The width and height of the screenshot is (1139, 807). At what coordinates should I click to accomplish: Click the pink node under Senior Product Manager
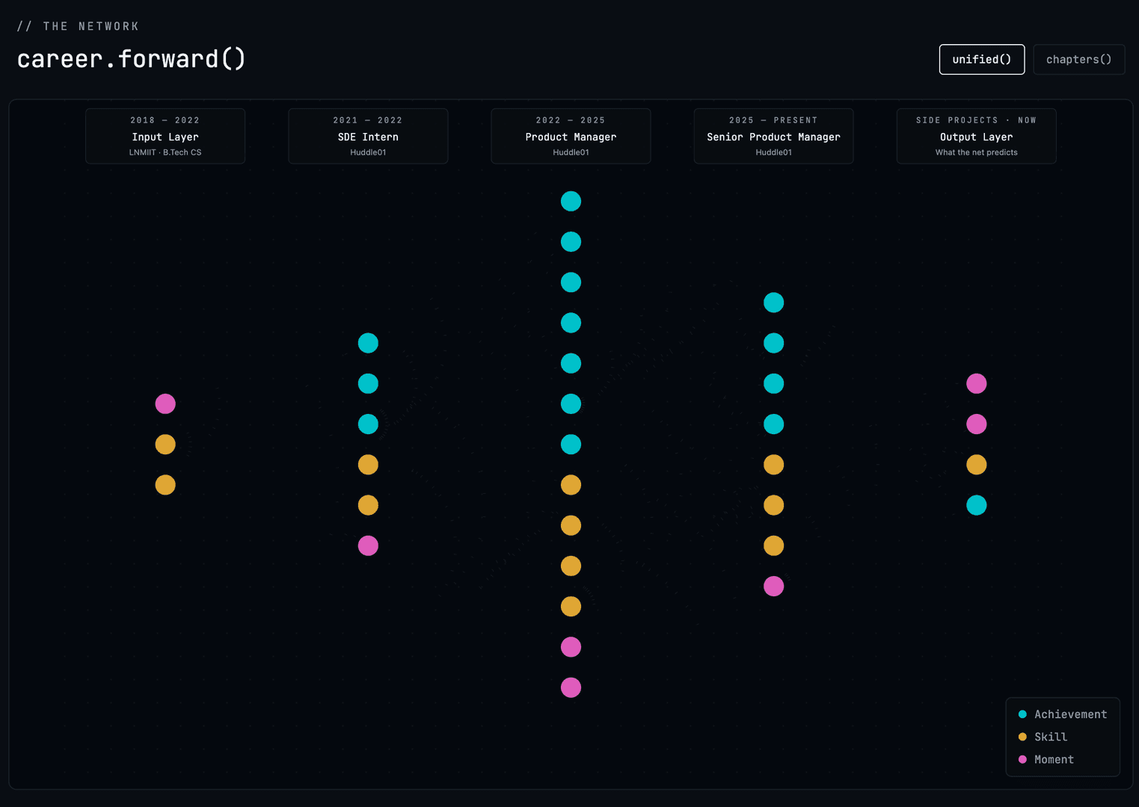pyautogui.click(x=773, y=586)
